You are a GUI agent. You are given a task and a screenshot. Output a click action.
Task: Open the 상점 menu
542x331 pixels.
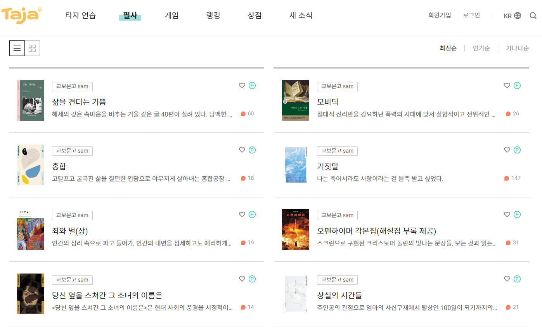(255, 16)
